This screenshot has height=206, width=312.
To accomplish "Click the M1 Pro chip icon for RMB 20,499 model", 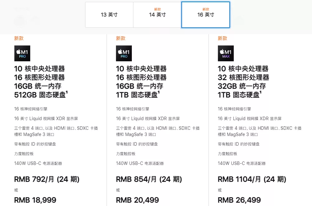I will point(124,53).
